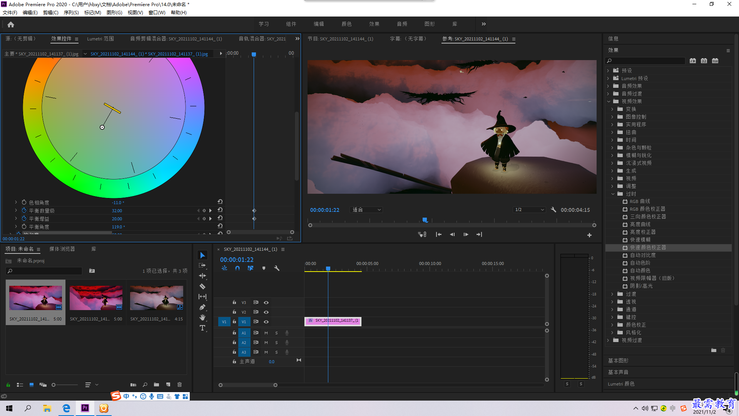Toggle V2 track visibility eye
The image size is (739, 416).
pos(266,312)
